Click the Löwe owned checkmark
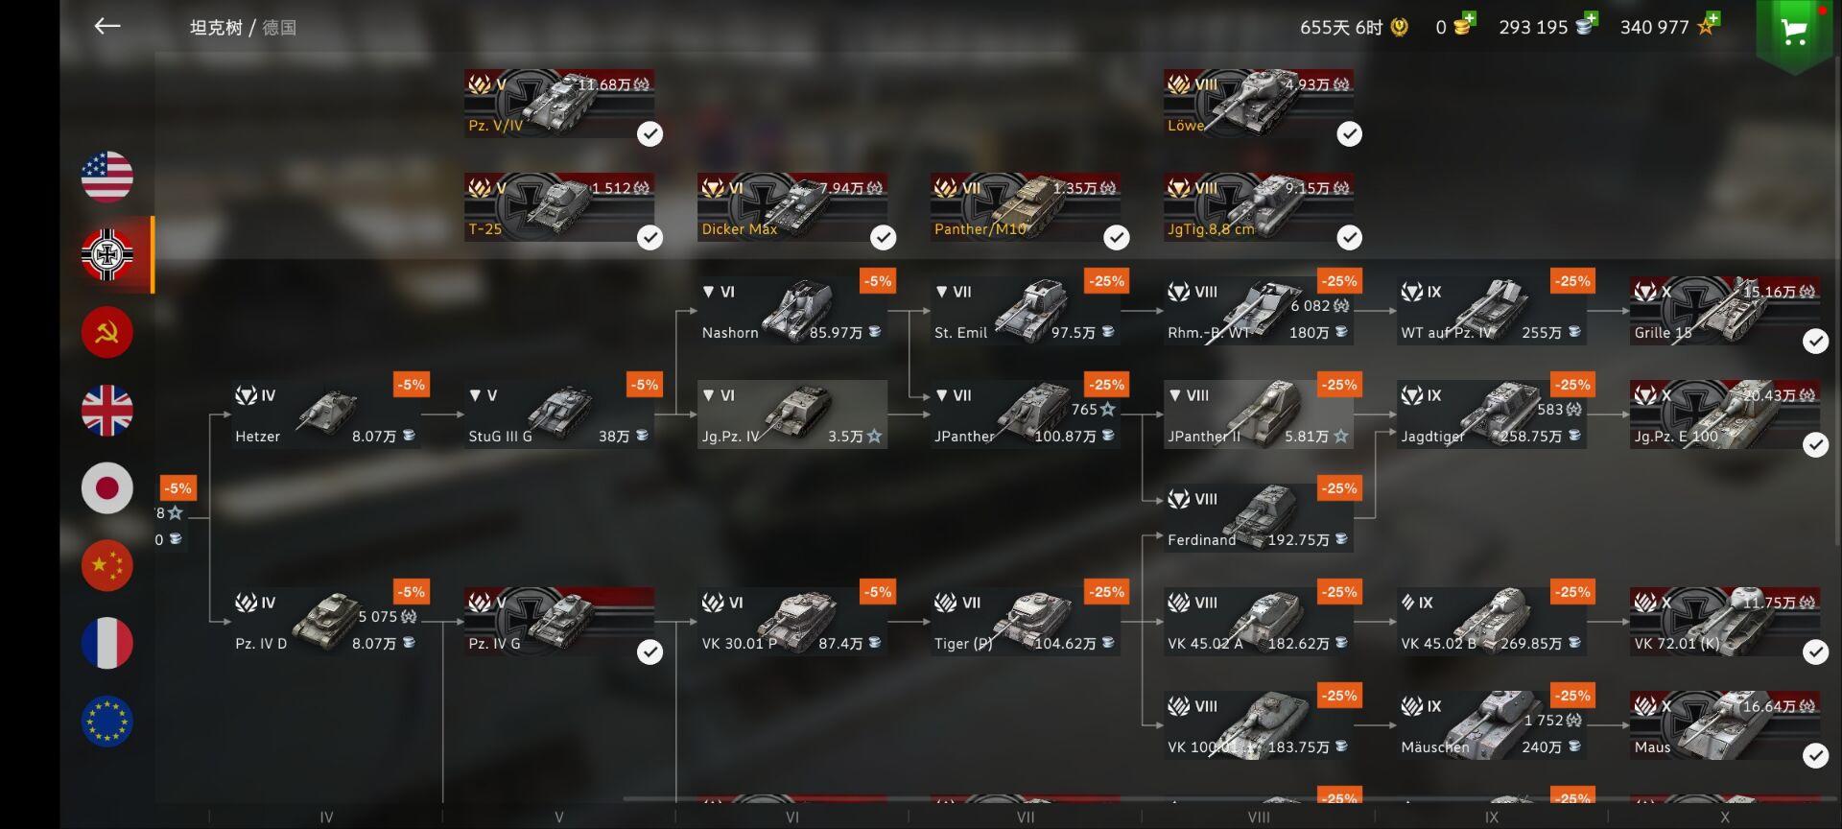 click(x=1349, y=133)
